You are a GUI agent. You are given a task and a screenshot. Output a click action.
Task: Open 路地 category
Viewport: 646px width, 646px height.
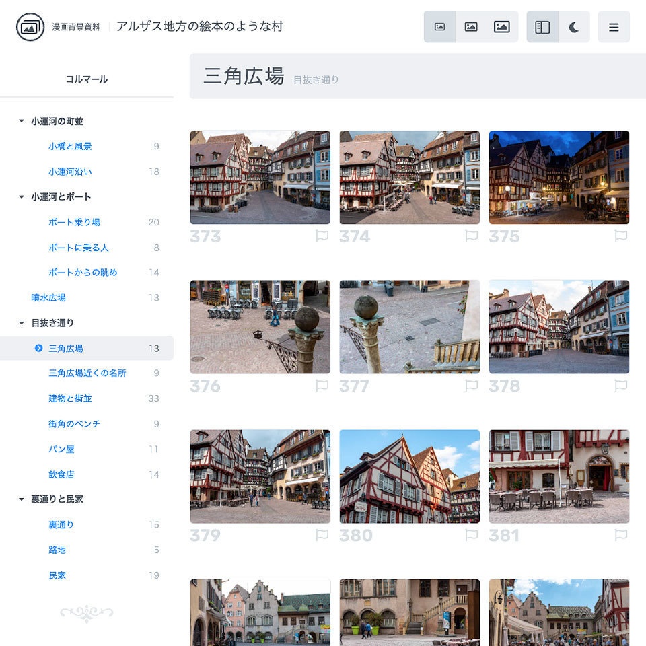point(57,550)
